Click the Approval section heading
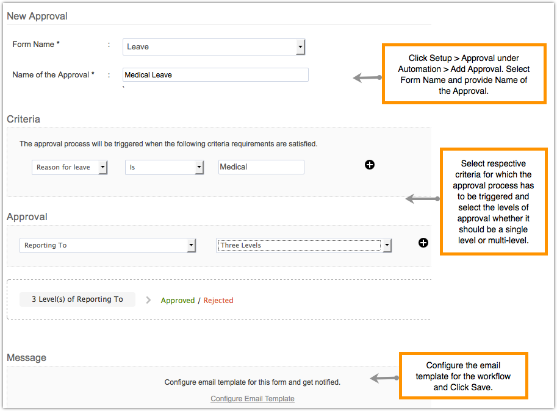 coord(27,216)
